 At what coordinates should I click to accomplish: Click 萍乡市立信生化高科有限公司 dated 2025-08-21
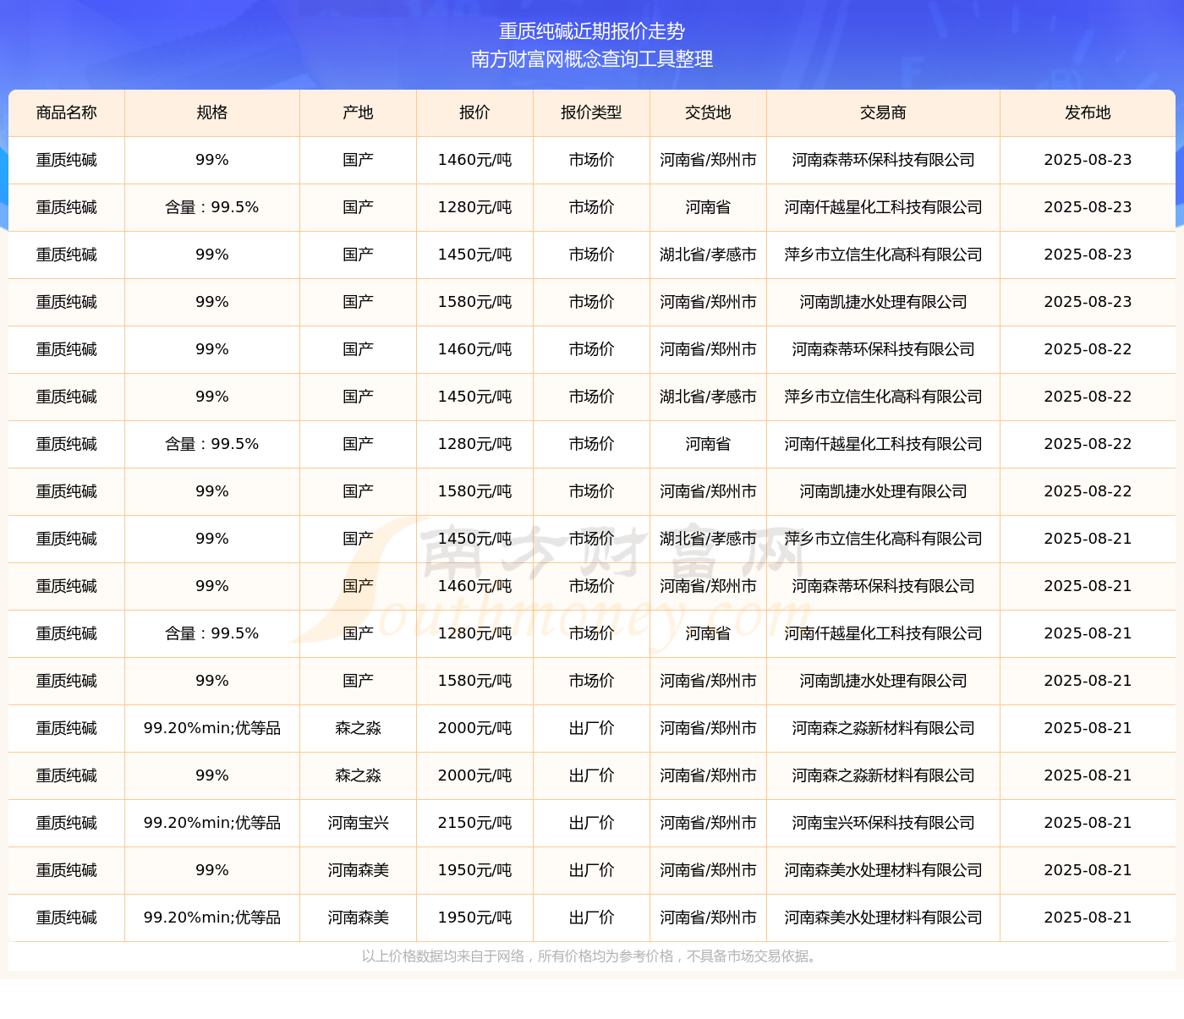click(x=884, y=539)
